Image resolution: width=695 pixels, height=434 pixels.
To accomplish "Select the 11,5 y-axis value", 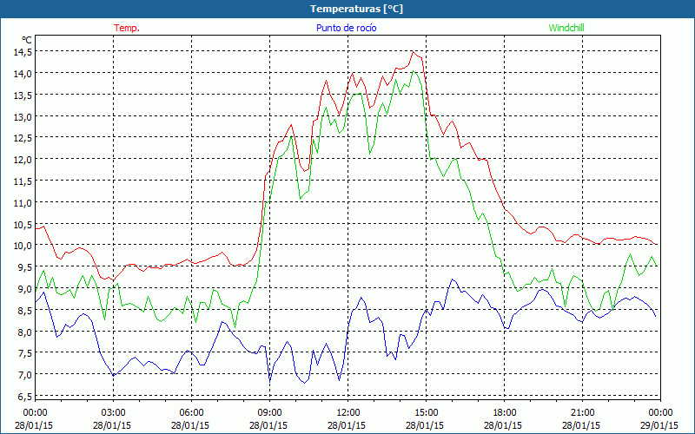I will (x=24, y=181).
